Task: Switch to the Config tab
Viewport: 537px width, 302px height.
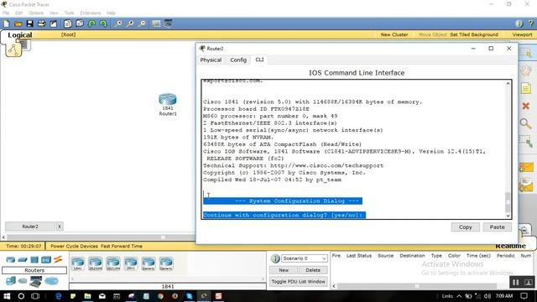Action: coord(238,60)
